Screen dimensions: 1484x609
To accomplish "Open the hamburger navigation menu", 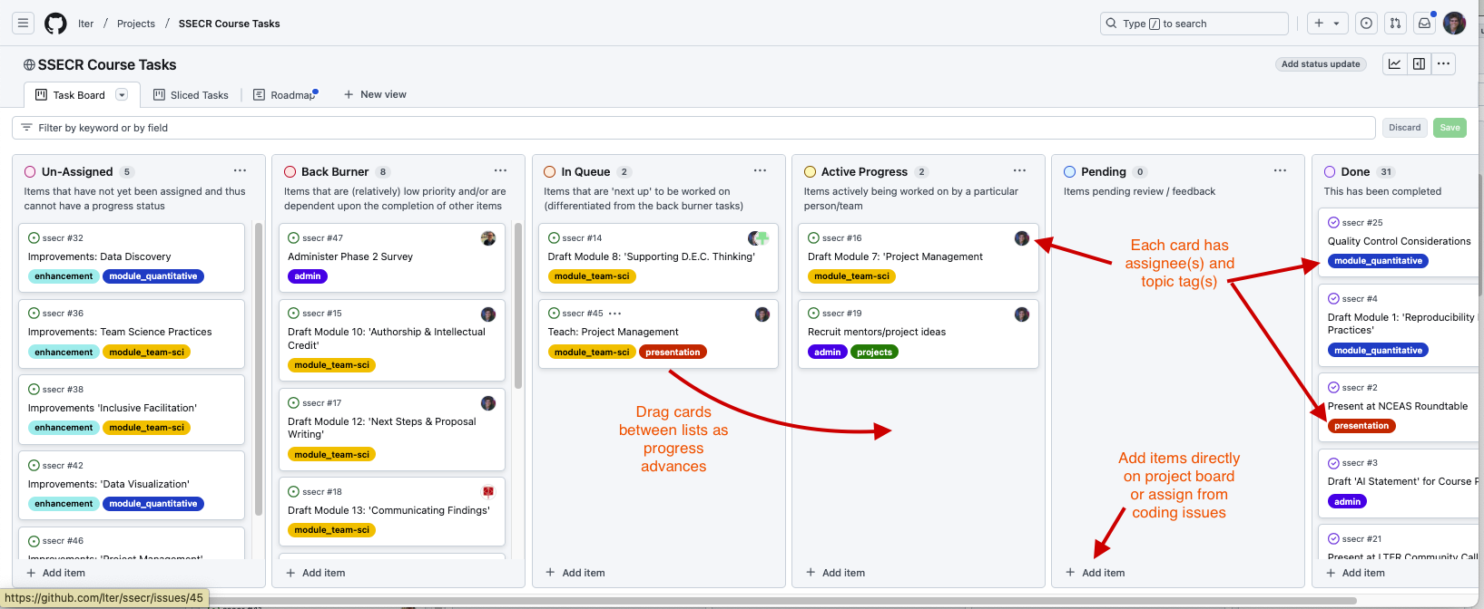I will pos(24,24).
